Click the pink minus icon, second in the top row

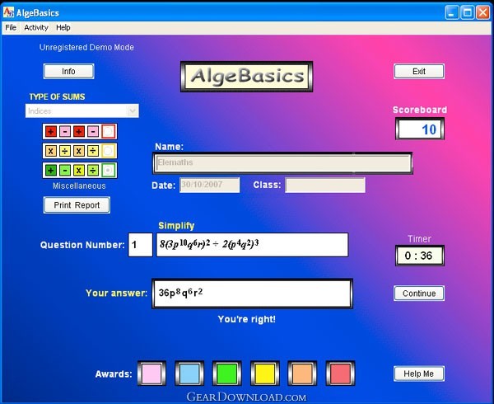65,131
